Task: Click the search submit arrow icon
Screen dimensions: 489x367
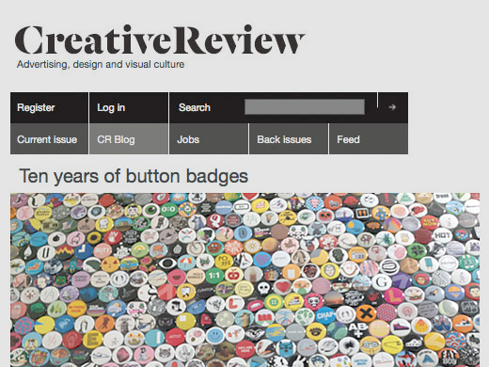Action: click(x=392, y=107)
